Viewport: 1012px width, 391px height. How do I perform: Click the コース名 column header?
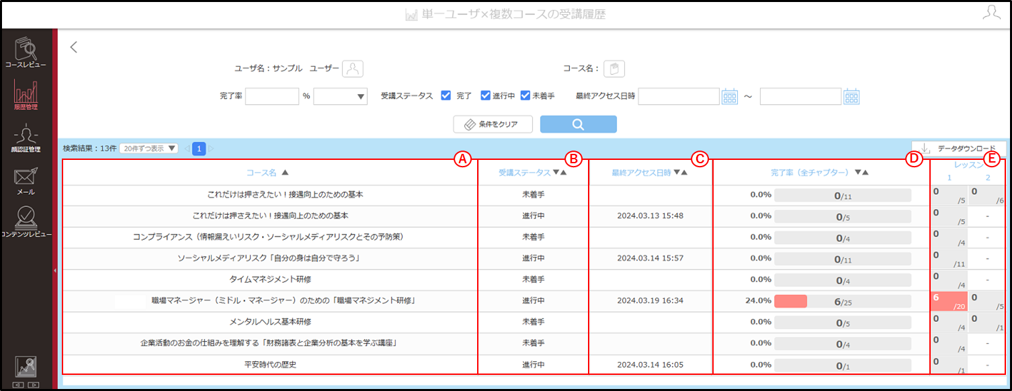[261, 173]
